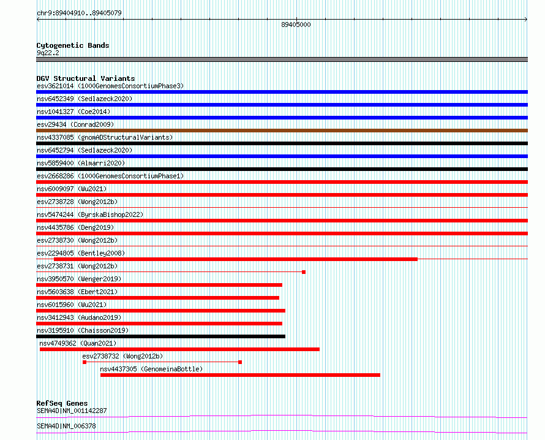Click the nsv5603638 (Ebert2021) label
The height and width of the screenshot is (440, 545).
click(x=77, y=292)
